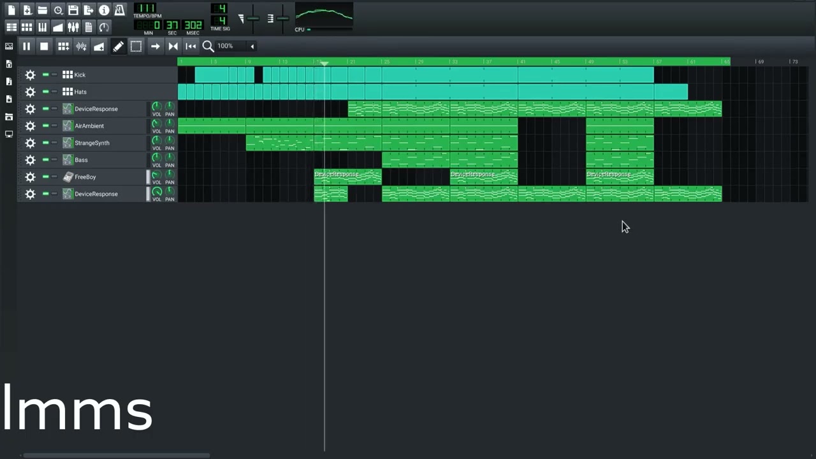Open the Automation Editor

58,27
